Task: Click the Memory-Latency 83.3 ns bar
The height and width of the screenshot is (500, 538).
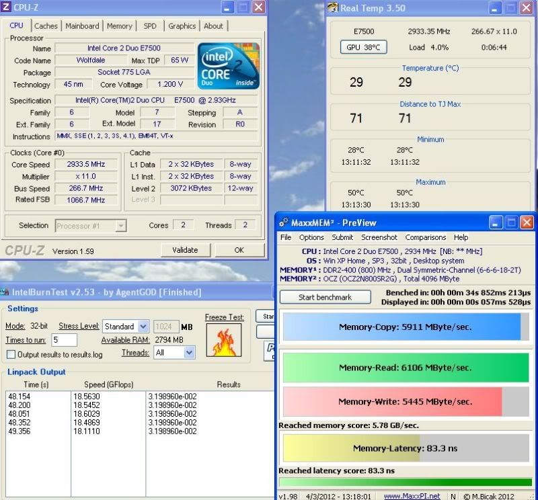Action: tap(406, 448)
